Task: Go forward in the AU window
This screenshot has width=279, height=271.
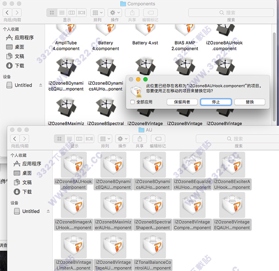Action: (x=25, y=139)
